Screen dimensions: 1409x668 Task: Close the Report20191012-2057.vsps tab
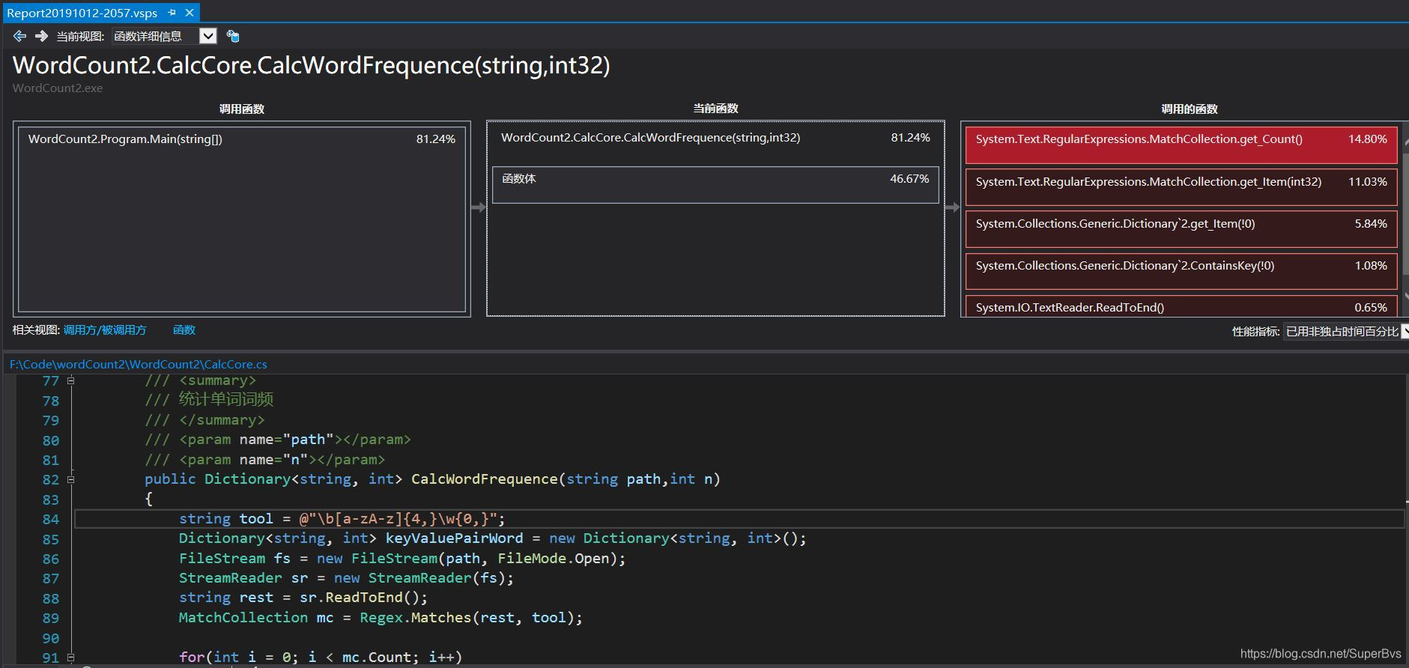[190, 13]
